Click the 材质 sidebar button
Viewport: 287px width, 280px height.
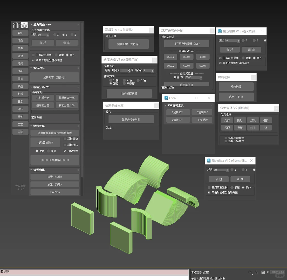(x=20, y=94)
